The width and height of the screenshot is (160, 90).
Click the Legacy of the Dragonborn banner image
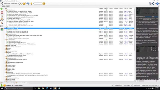pos(147,58)
